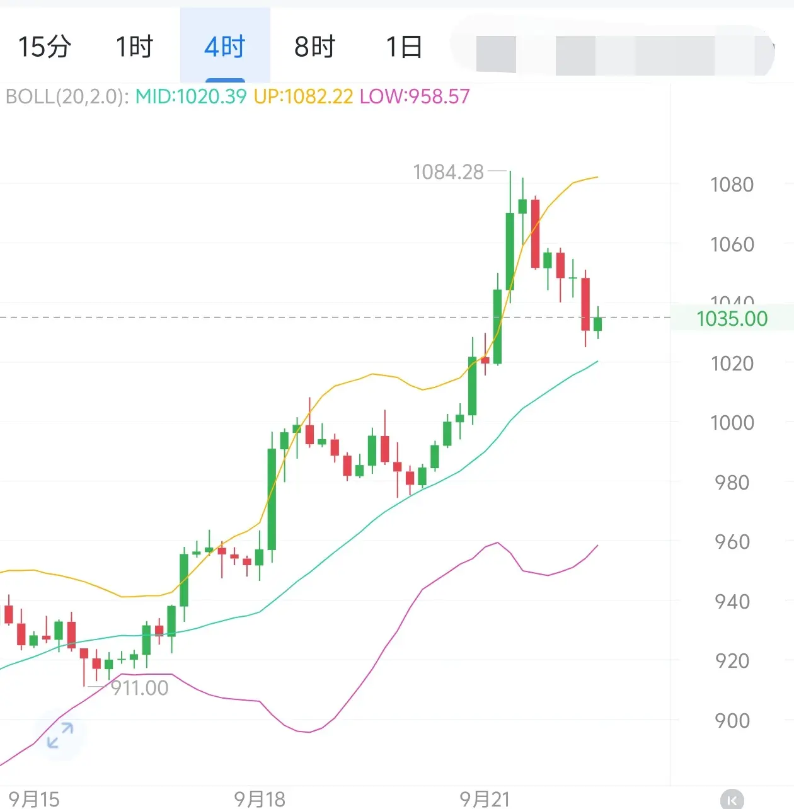This screenshot has width=794, height=809.
Task: Switch to the 8时 timeframe tab
Action: click(x=314, y=47)
